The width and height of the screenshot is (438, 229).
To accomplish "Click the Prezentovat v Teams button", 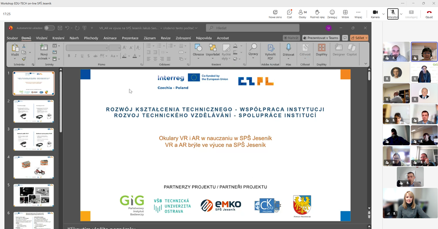I will pyautogui.click(x=321, y=38).
